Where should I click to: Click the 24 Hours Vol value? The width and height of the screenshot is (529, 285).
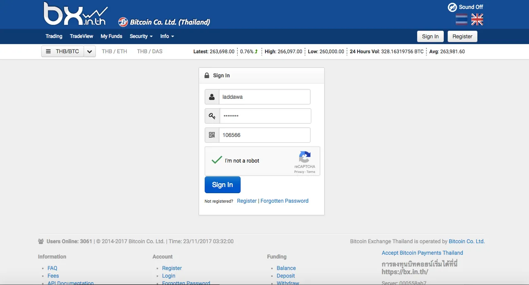(402, 52)
